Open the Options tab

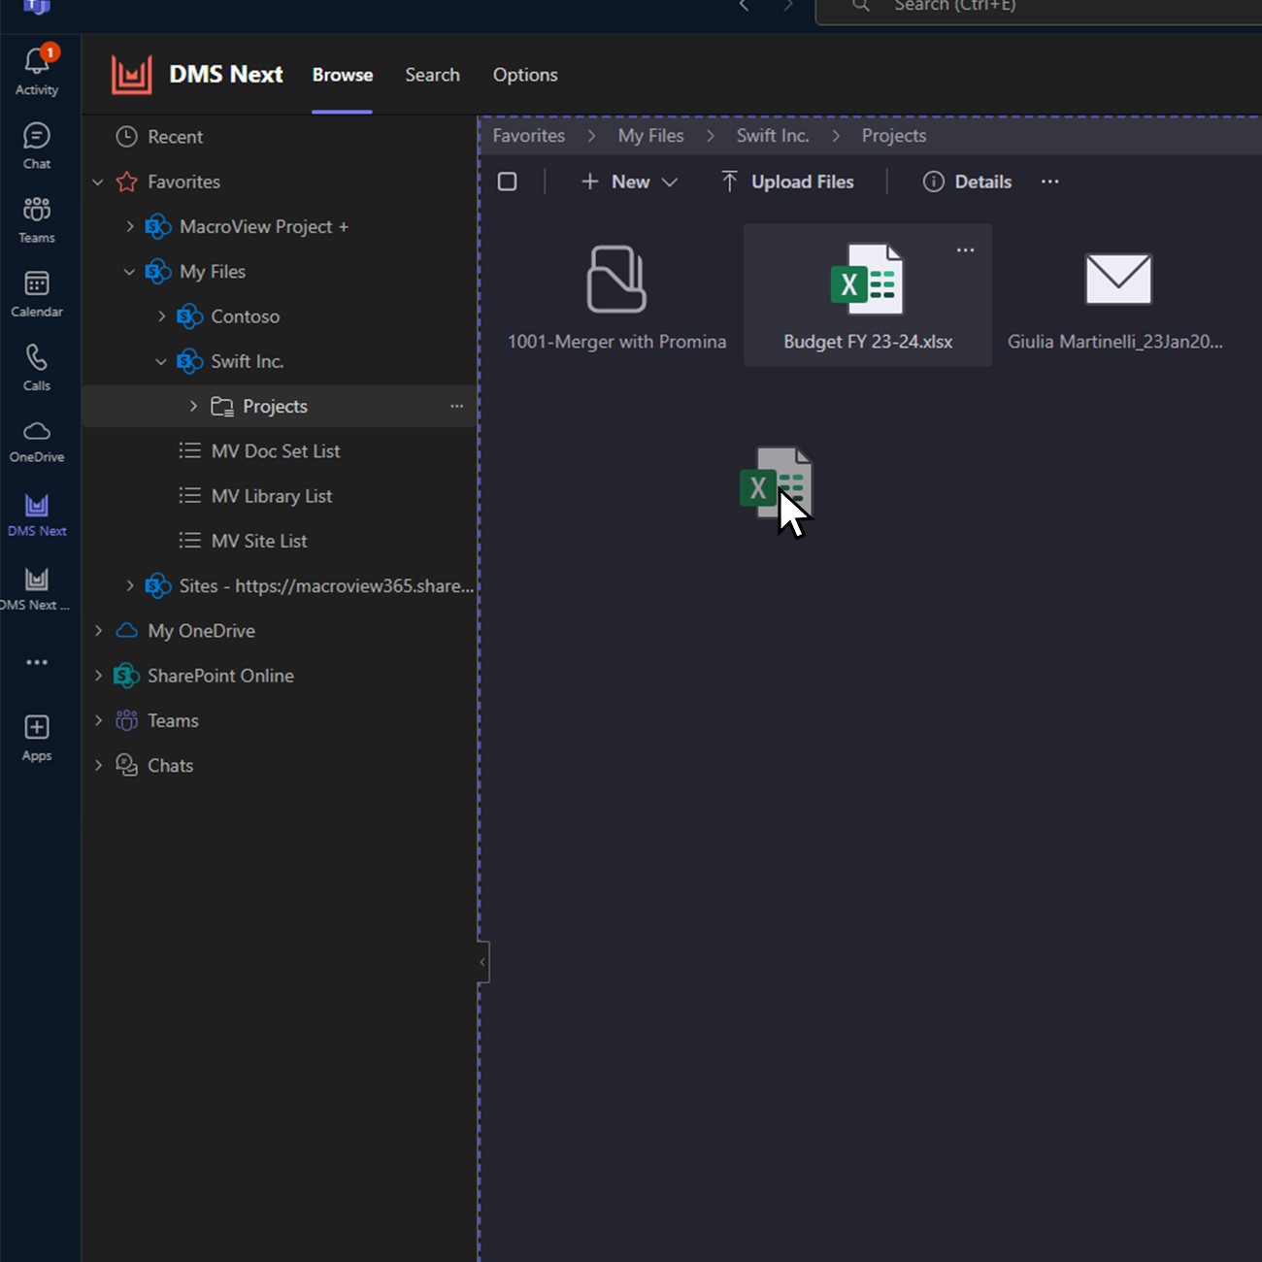point(525,75)
